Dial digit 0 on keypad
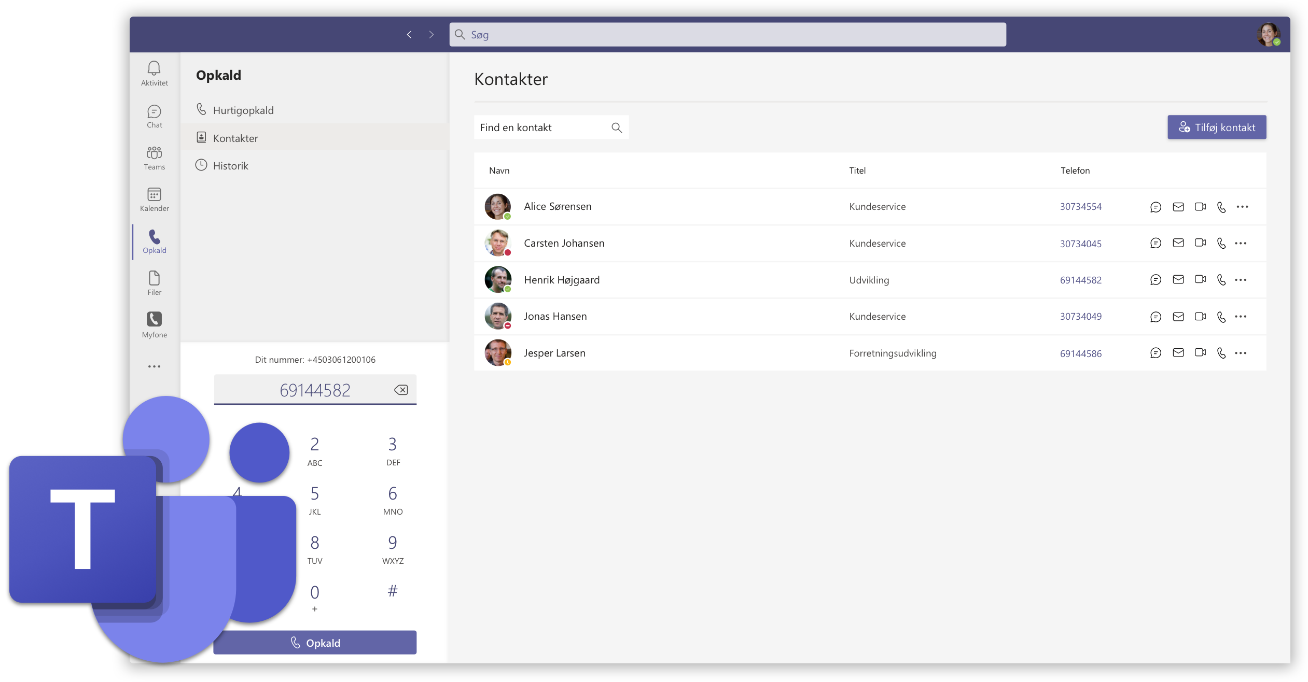1308x682 pixels. click(315, 598)
